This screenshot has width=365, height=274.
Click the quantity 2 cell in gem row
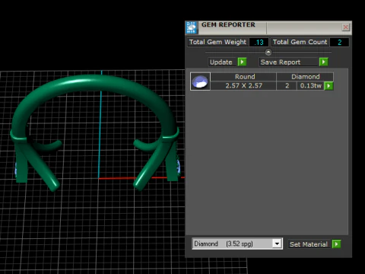tap(287, 86)
